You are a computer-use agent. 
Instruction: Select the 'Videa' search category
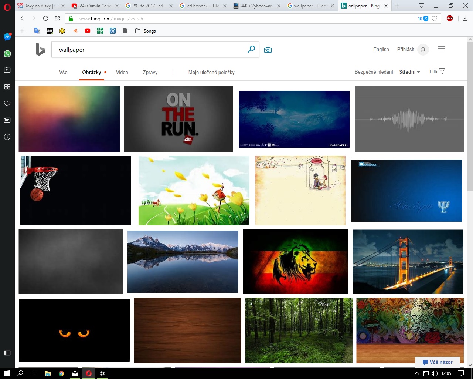(122, 72)
